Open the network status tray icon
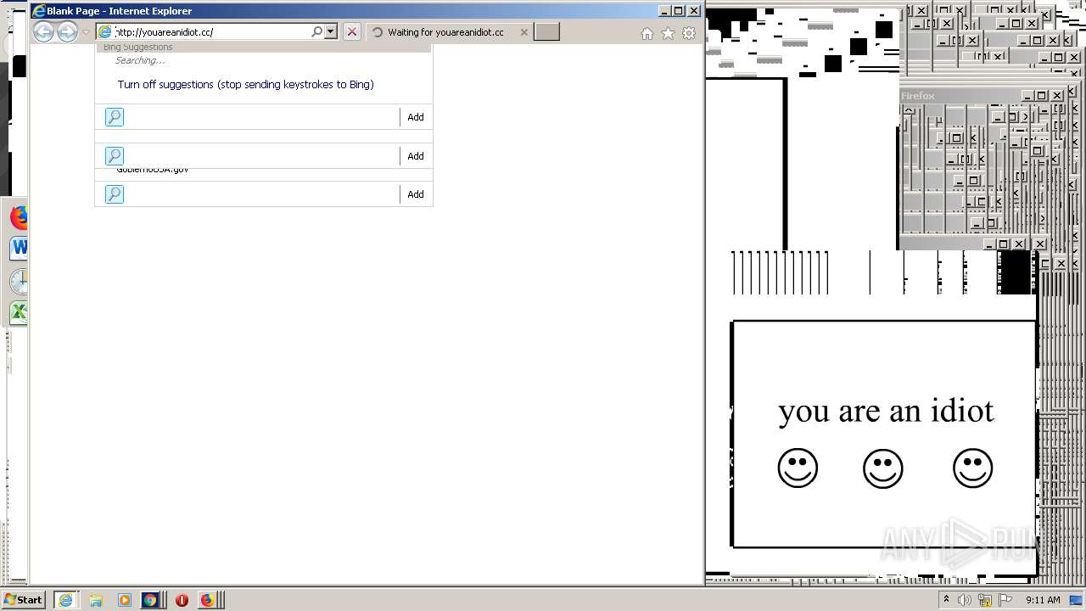1086x611 pixels. point(985,600)
